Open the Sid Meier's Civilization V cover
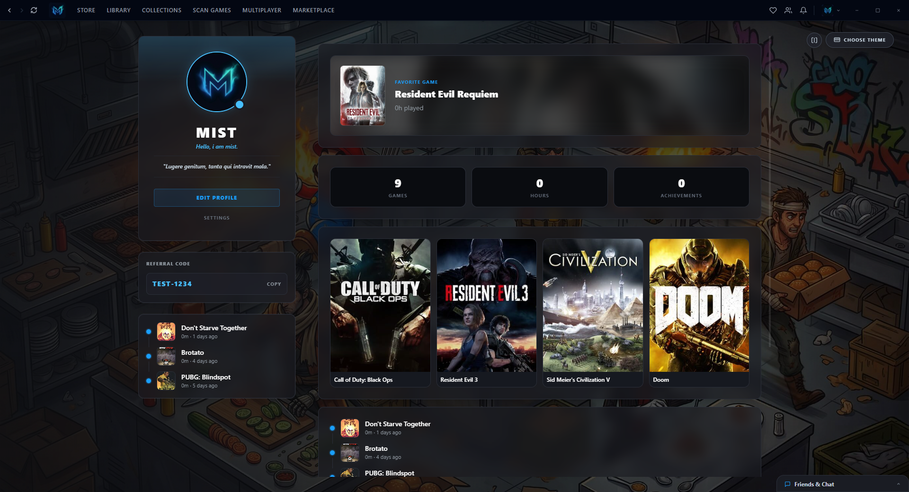Image resolution: width=909 pixels, height=492 pixels. tap(593, 305)
